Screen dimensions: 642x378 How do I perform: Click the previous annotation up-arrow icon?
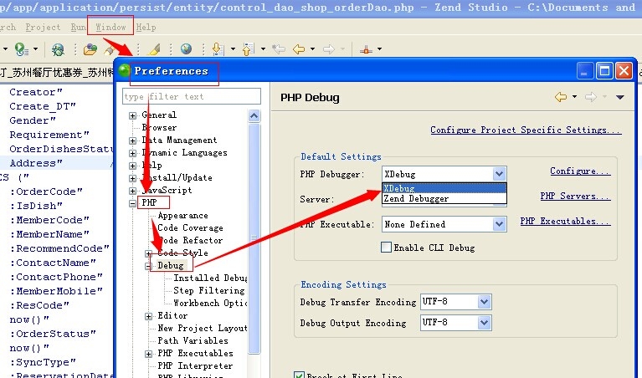[248, 49]
